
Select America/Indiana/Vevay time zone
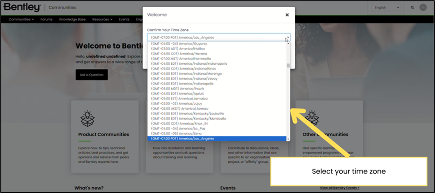click(x=217, y=79)
